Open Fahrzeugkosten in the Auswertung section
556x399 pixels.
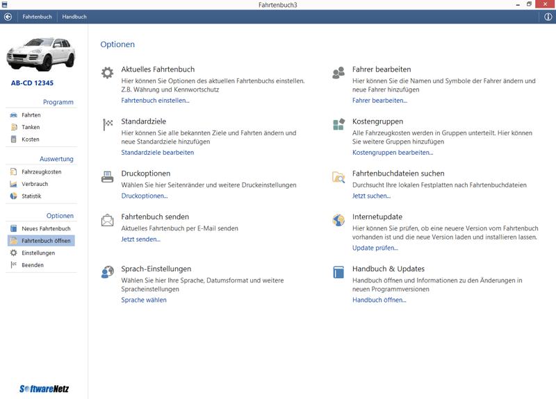[x=41, y=171]
